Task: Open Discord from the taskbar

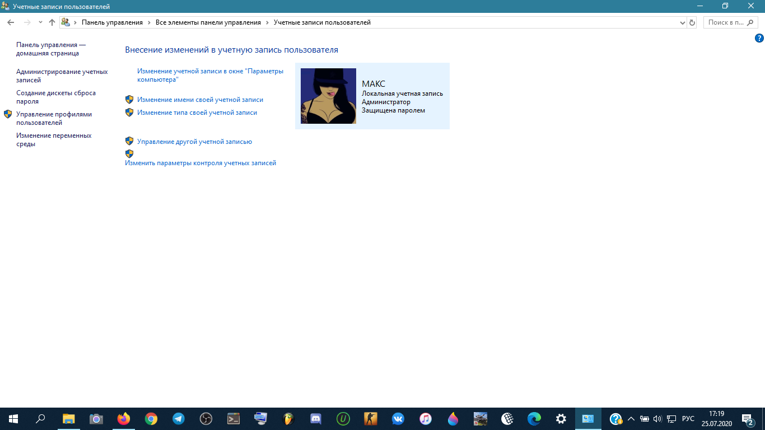Action: coord(316,419)
